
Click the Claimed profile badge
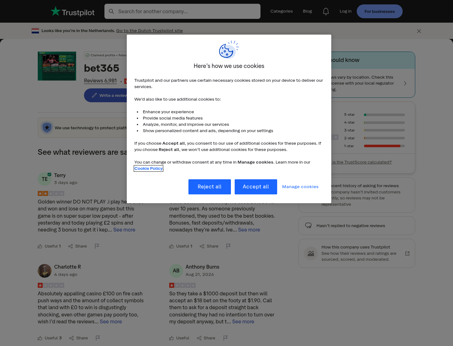tap(106, 55)
